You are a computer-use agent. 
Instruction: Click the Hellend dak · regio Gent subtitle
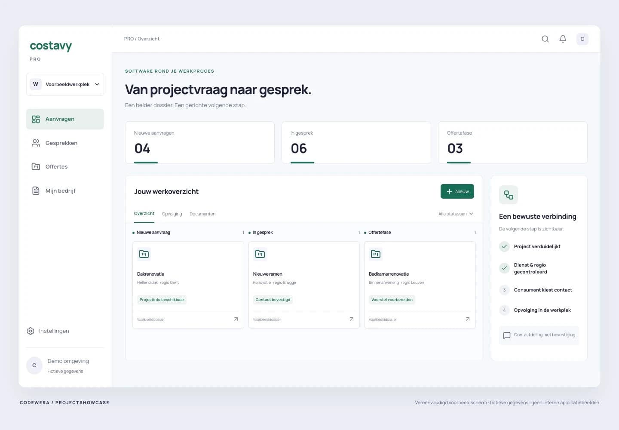click(x=158, y=283)
